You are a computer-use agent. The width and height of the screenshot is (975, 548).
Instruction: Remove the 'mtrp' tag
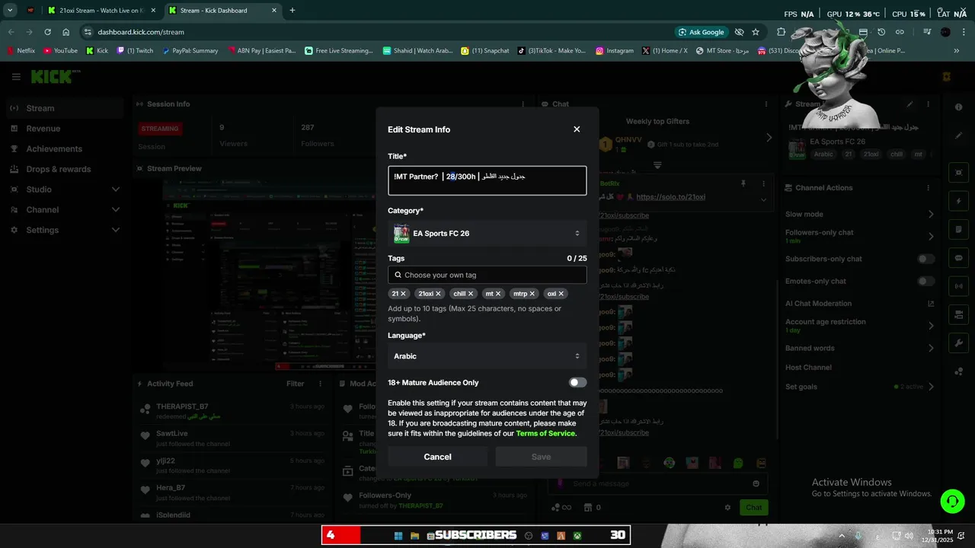coord(532,294)
